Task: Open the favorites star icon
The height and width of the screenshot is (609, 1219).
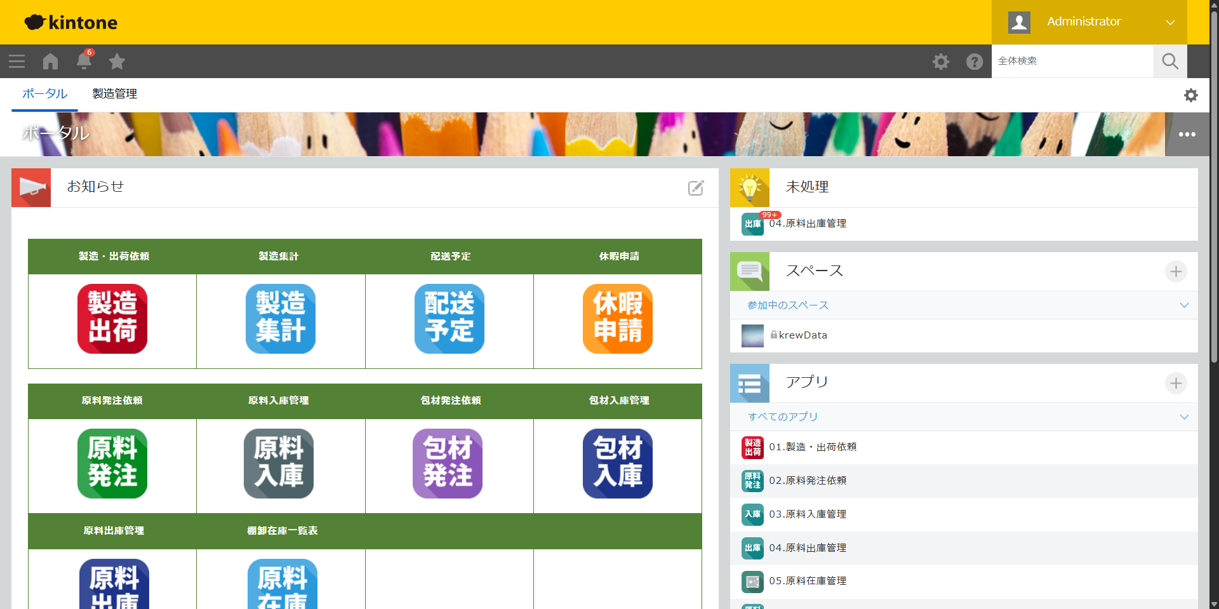Action: [x=117, y=62]
